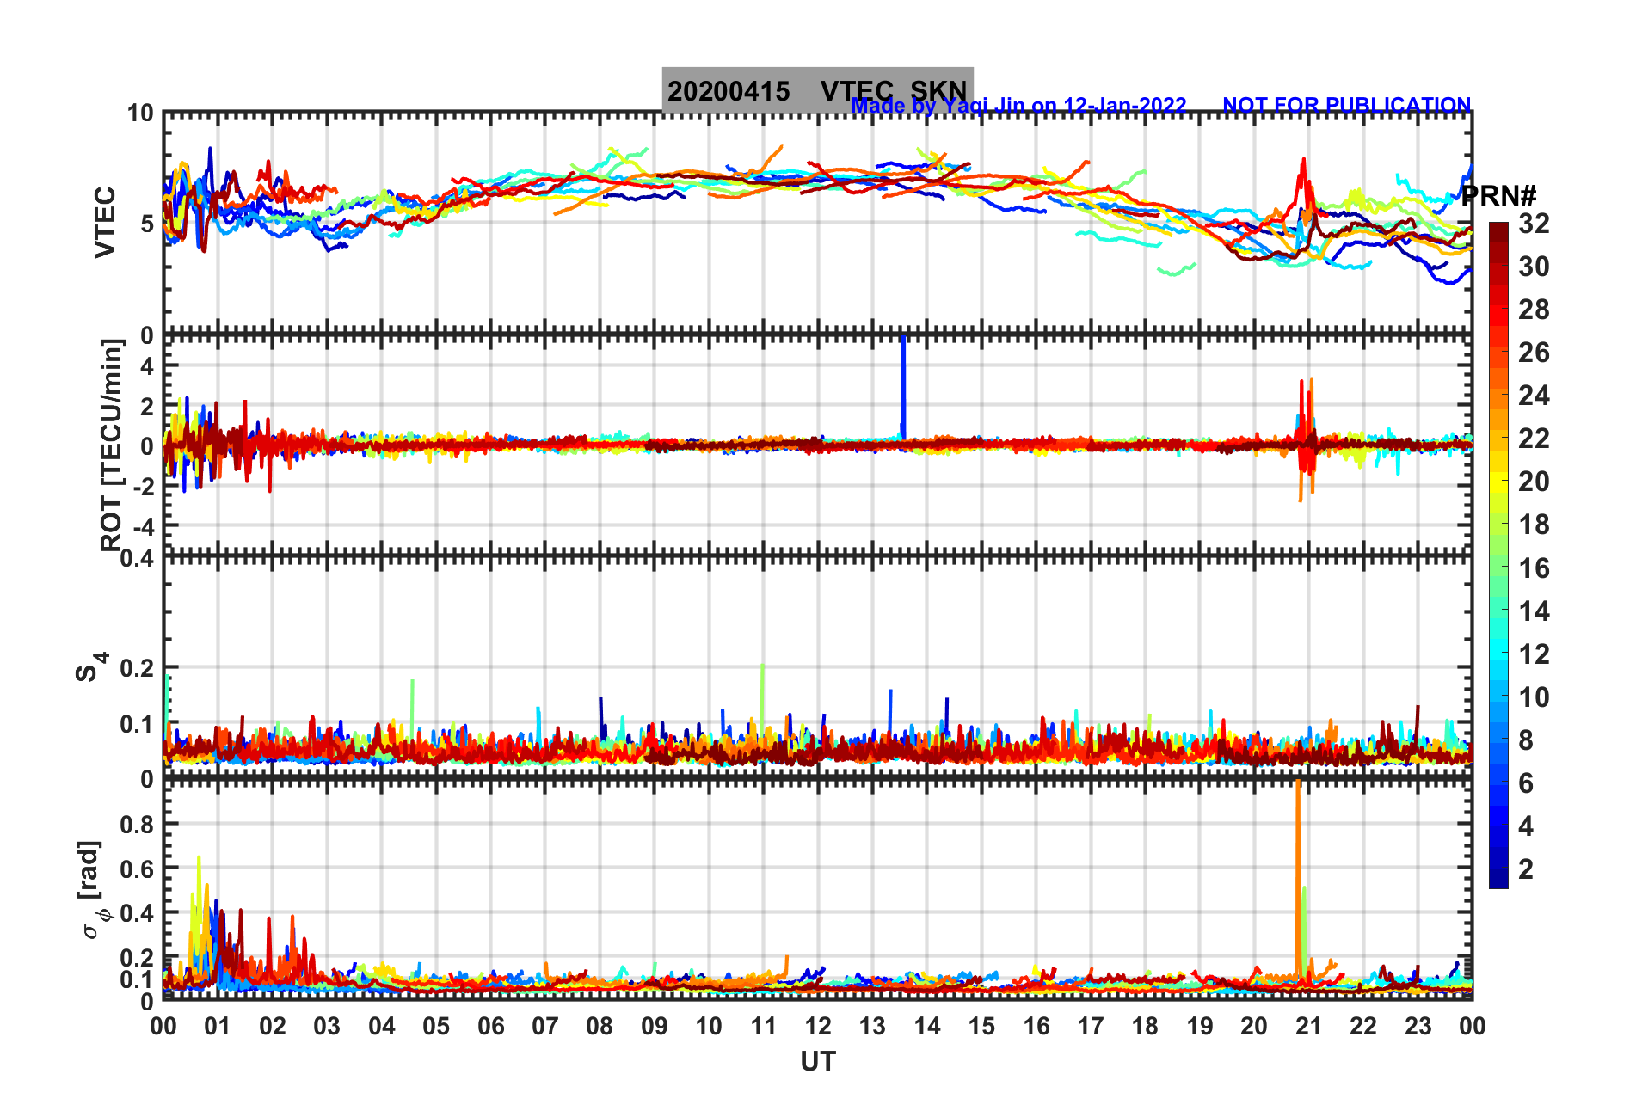Click the "17" hour tick label
The image size is (1636, 1111).
[x=1091, y=1026]
